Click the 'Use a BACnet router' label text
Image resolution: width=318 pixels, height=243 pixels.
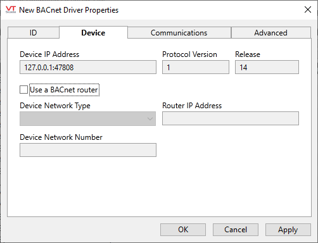tap(64, 90)
